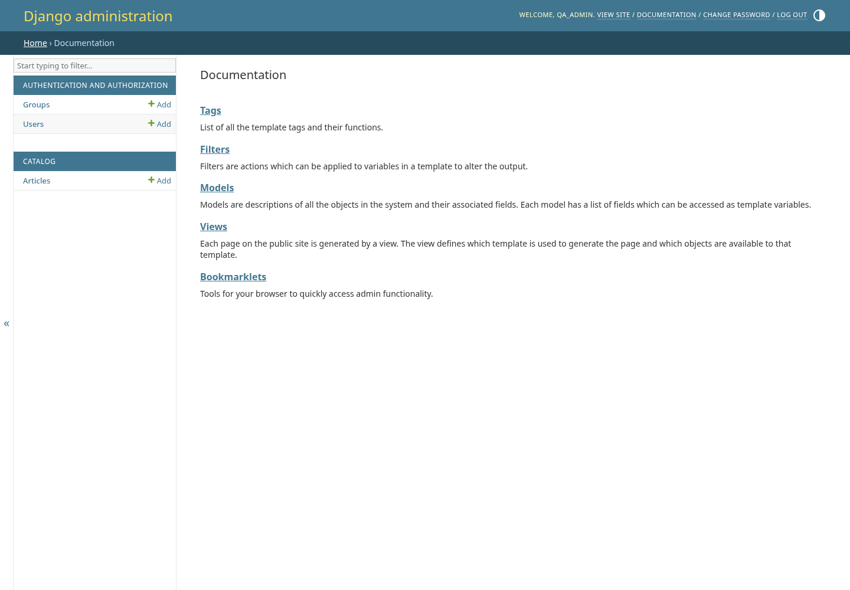Open the Views documentation link
This screenshot has height=590, width=850.
tap(214, 227)
